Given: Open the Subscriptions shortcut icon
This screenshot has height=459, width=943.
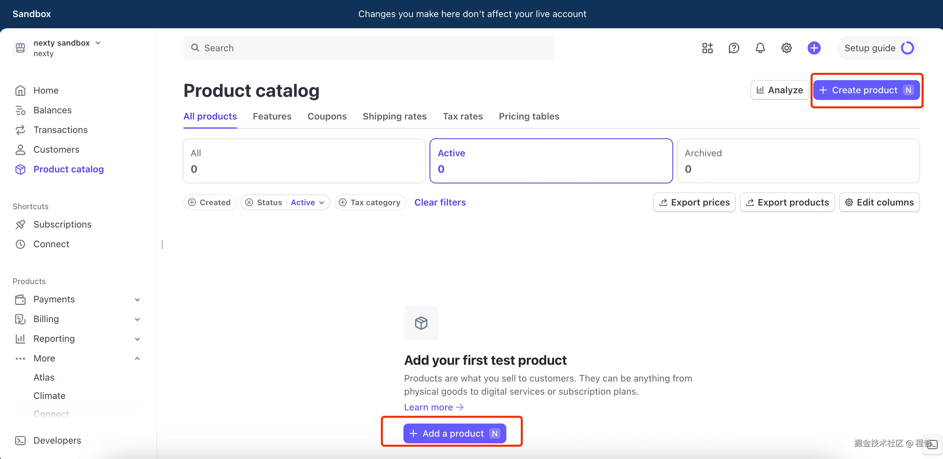Looking at the screenshot, I should (x=20, y=224).
